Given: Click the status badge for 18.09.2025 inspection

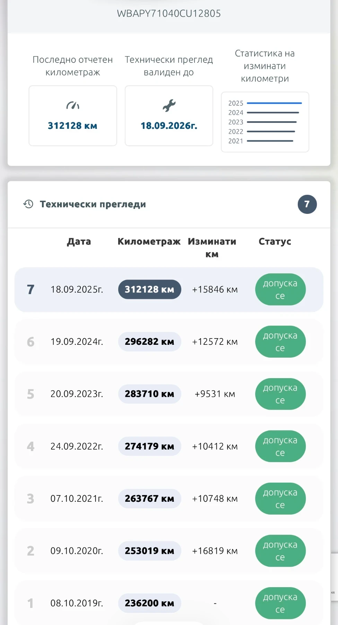Looking at the screenshot, I should (x=280, y=289).
